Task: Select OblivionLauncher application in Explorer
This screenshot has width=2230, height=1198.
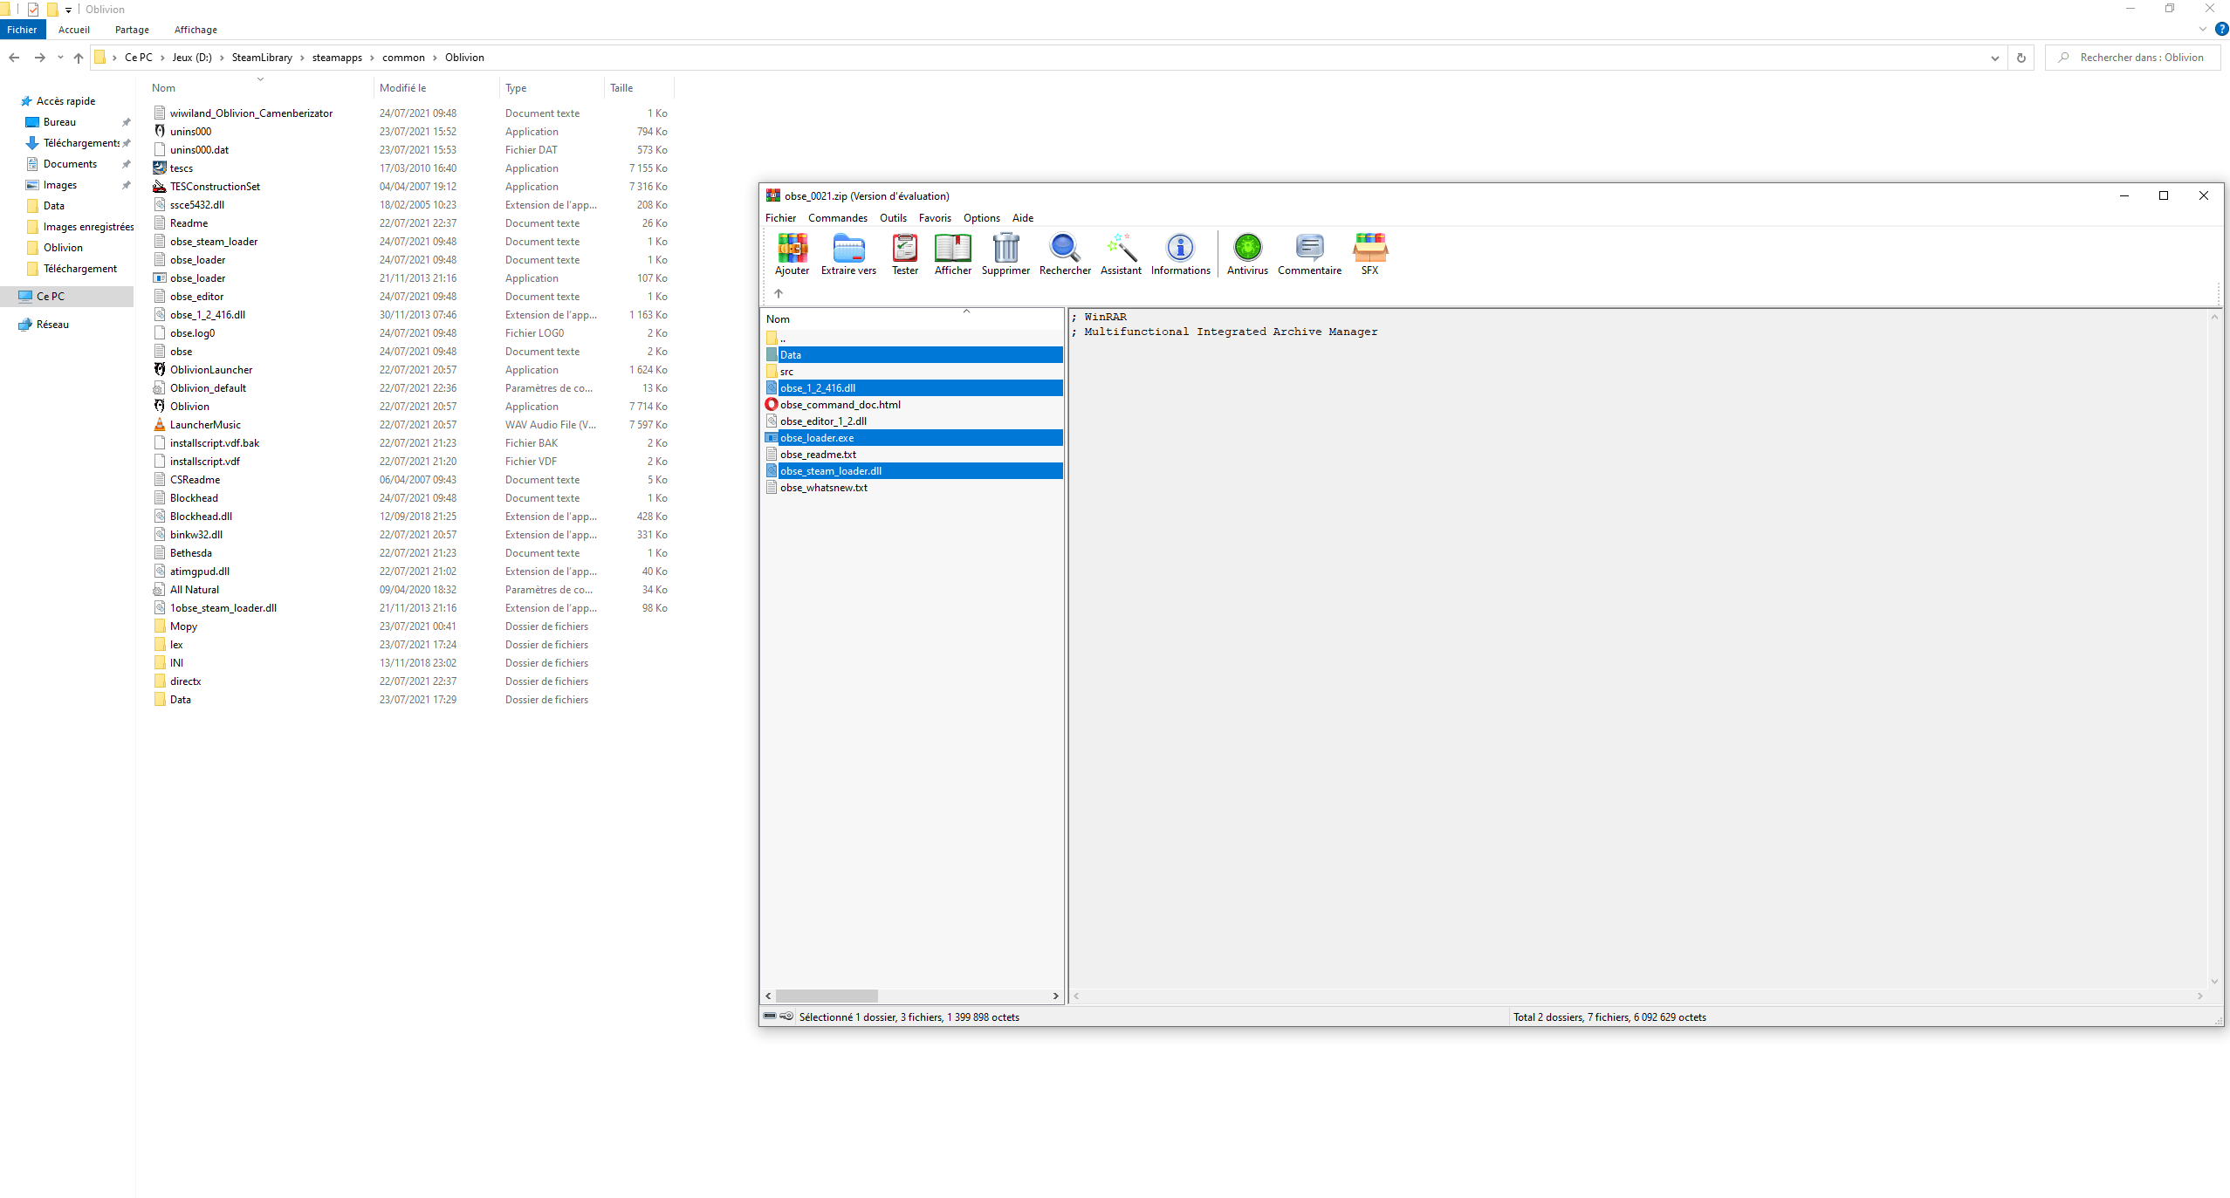Action: 211,370
